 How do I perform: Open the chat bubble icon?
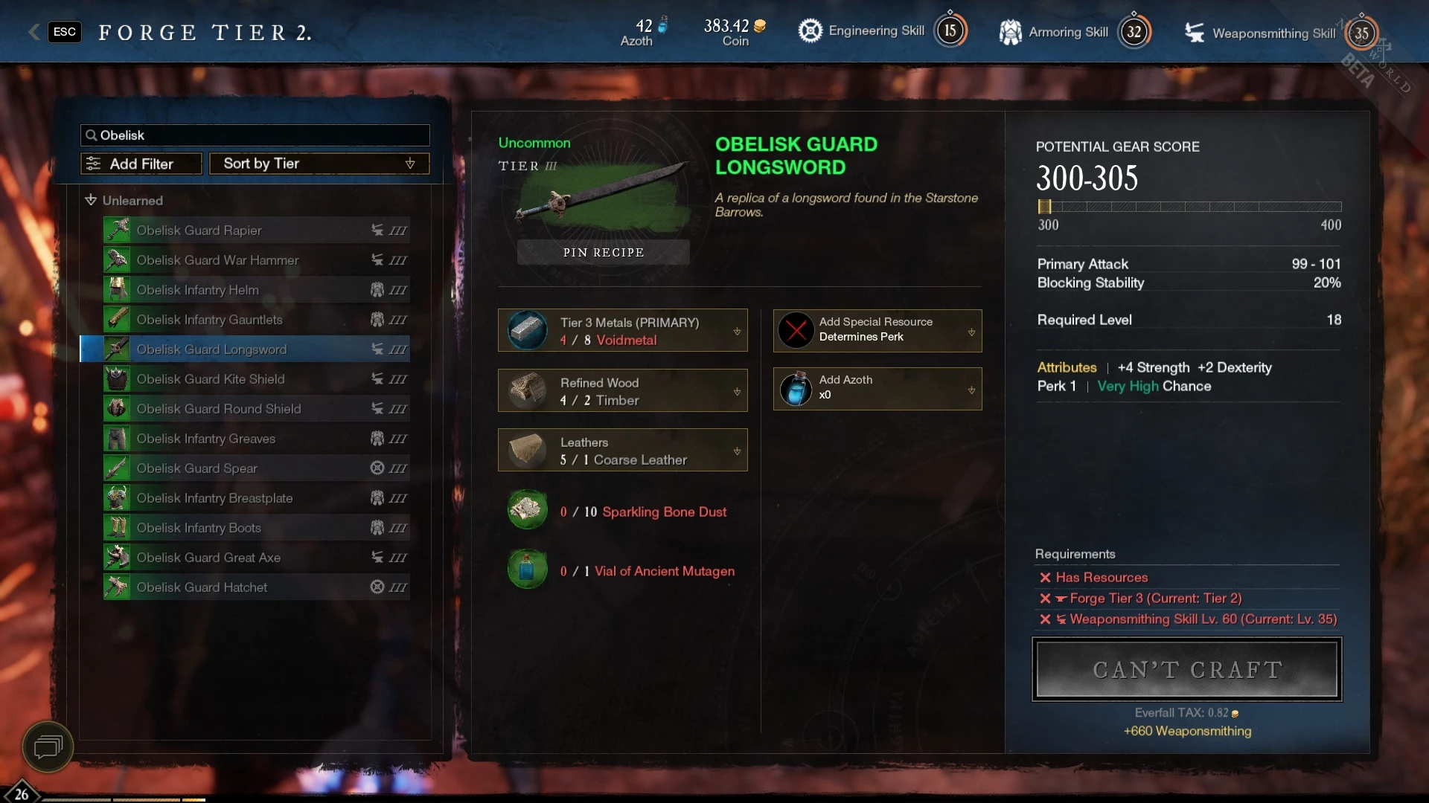(48, 746)
